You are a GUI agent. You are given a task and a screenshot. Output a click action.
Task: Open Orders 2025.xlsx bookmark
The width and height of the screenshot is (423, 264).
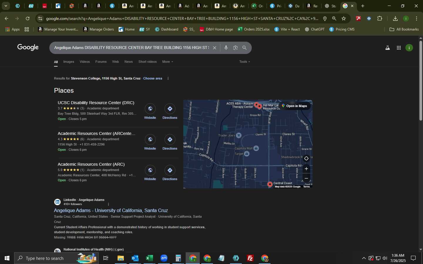pos(254,29)
